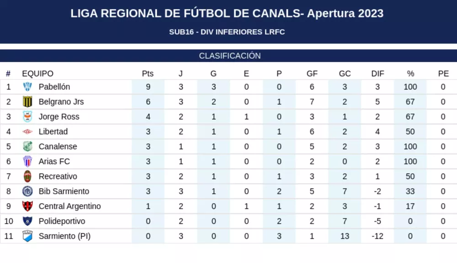Click the SUB16 - DIV INFERIORES LRFC subtitle

pyautogui.click(x=227, y=32)
